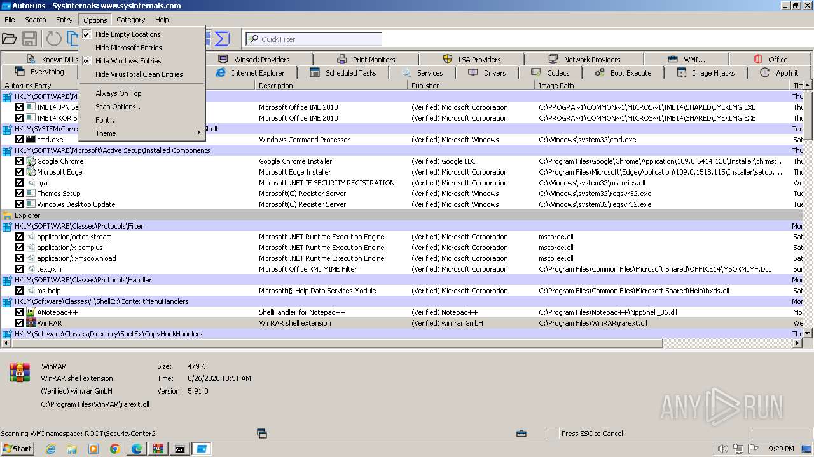Click the Open file toolbar icon
Viewport: 814px width, 457px height.
(x=9, y=39)
